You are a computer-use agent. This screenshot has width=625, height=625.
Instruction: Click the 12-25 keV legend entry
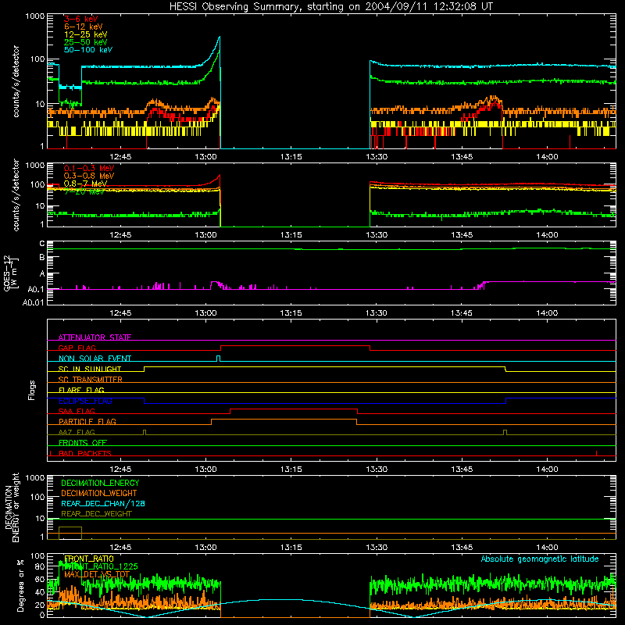(x=85, y=34)
